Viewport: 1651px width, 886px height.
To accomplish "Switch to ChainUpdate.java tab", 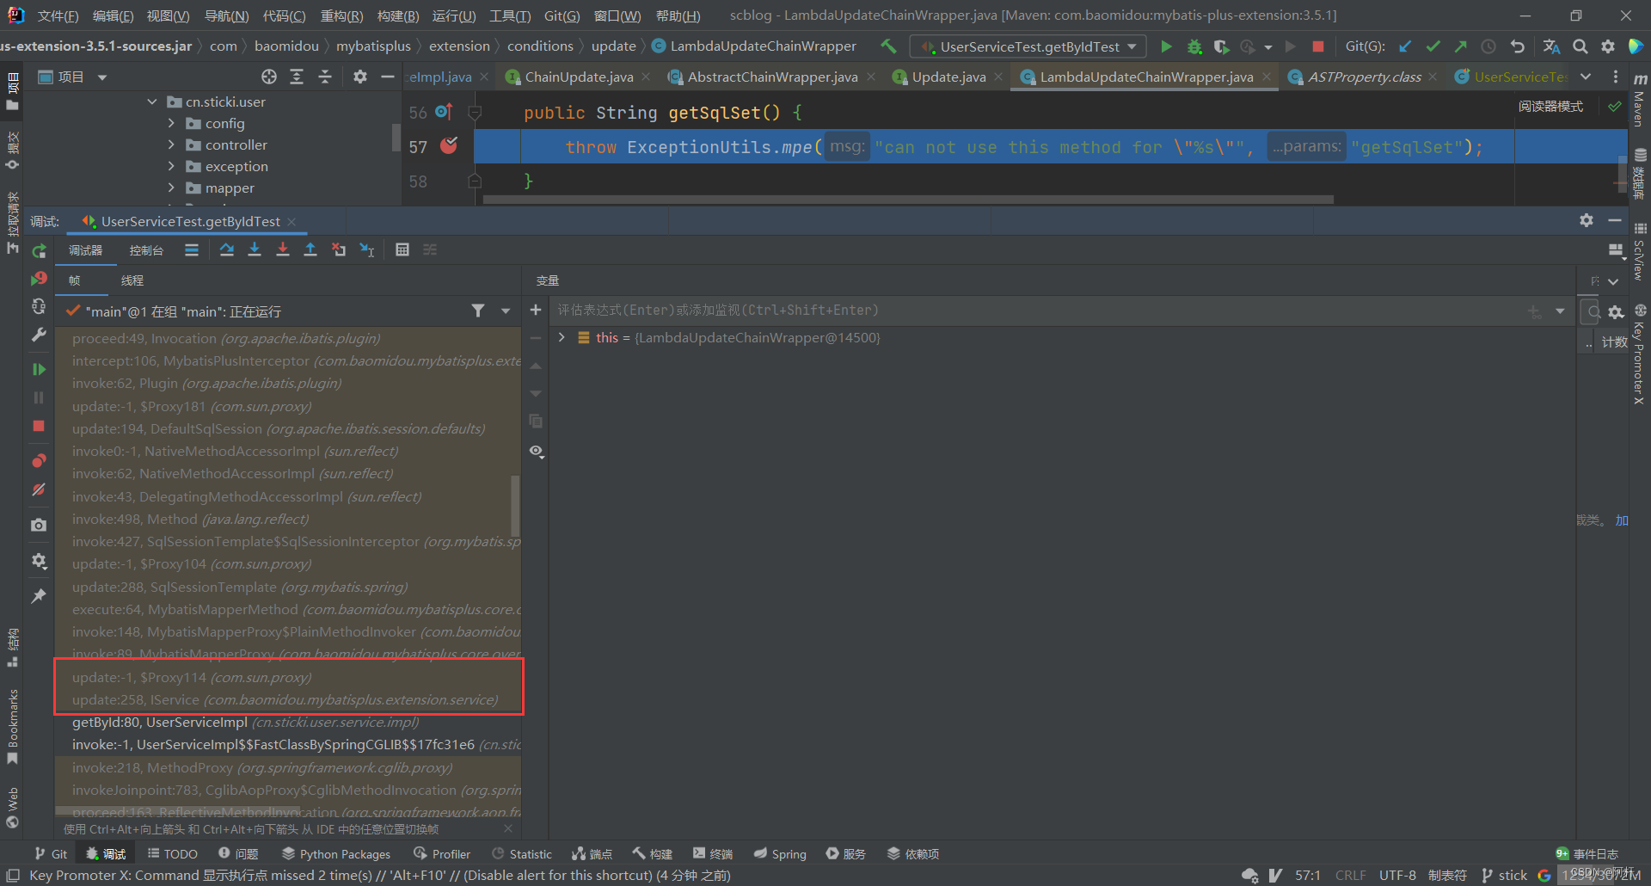I will pos(579,77).
